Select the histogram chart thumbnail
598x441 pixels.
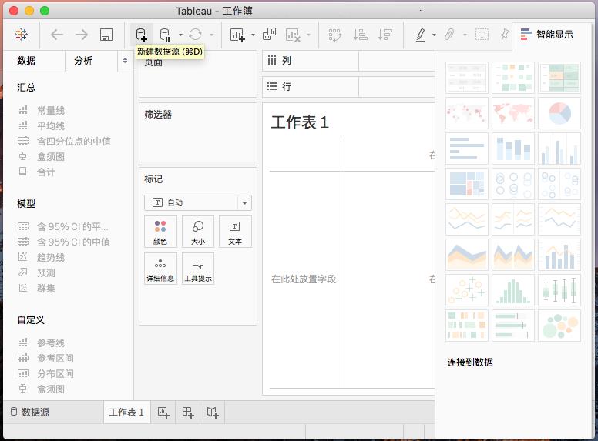(513, 290)
